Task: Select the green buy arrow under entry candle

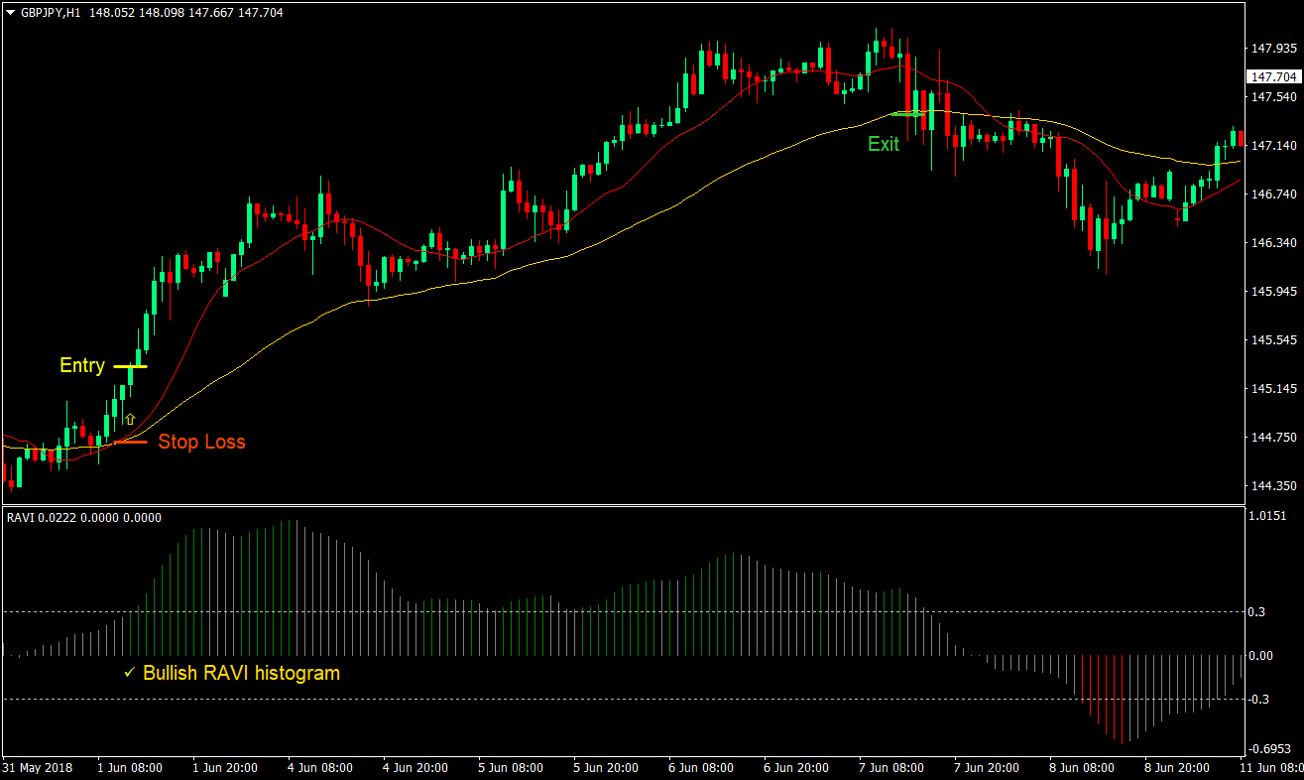Action: point(129,420)
